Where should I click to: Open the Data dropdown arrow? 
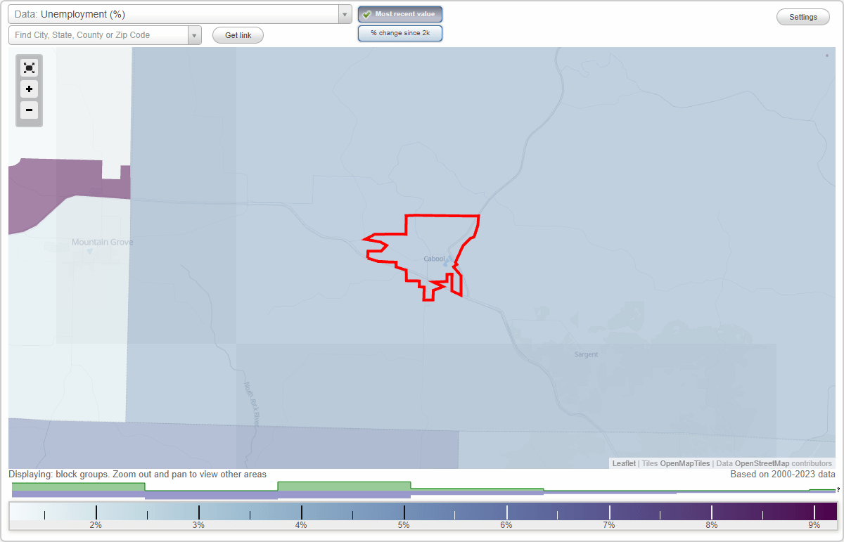[344, 13]
